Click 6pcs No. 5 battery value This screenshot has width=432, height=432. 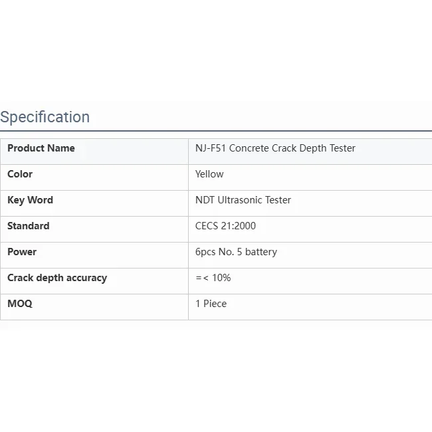(x=236, y=252)
